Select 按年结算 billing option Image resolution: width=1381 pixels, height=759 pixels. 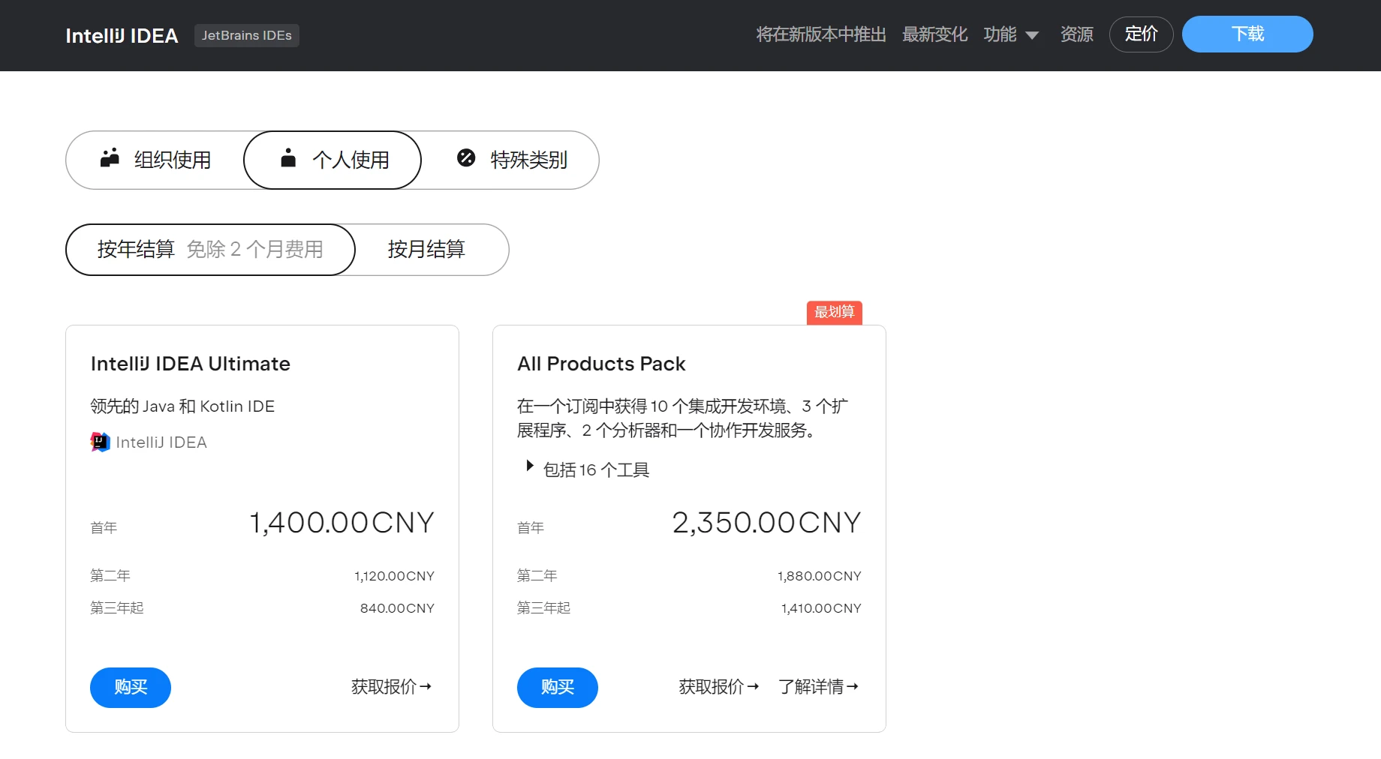[x=210, y=250]
